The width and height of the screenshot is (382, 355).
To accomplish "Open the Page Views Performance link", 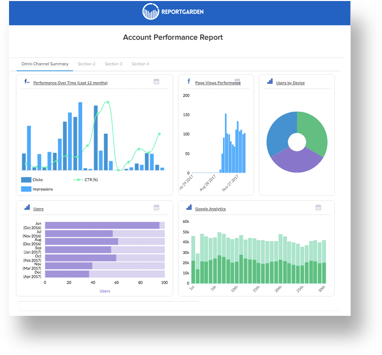I will click(218, 83).
